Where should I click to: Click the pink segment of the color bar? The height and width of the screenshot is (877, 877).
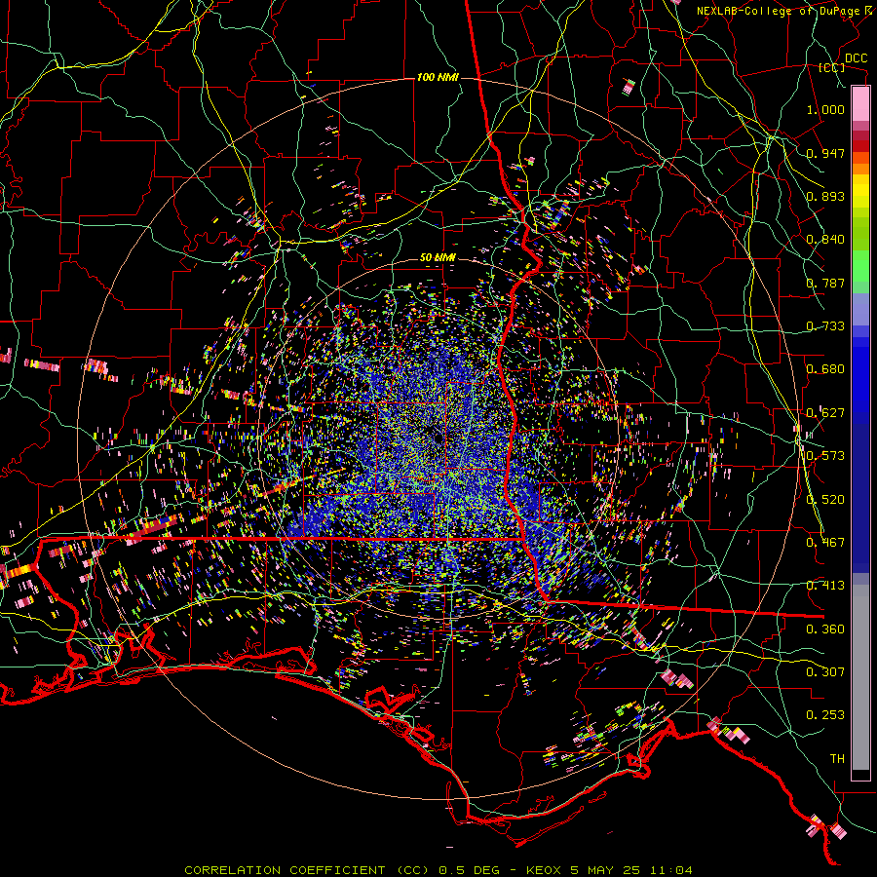(860, 104)
